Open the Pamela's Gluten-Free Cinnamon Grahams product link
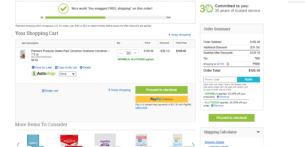This screenshot has width=305, height=147. click(x=70, y=52)
